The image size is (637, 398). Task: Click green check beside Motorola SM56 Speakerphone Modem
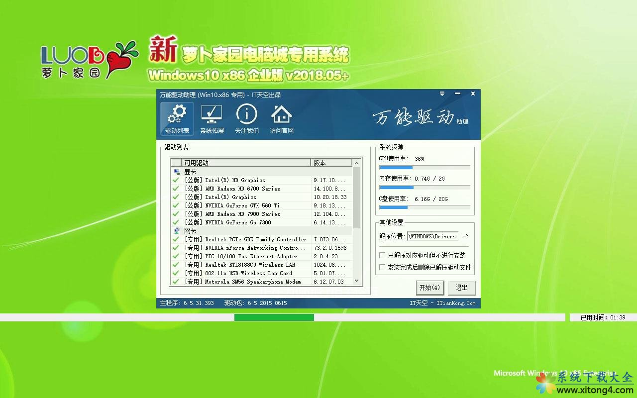point(176,281)
